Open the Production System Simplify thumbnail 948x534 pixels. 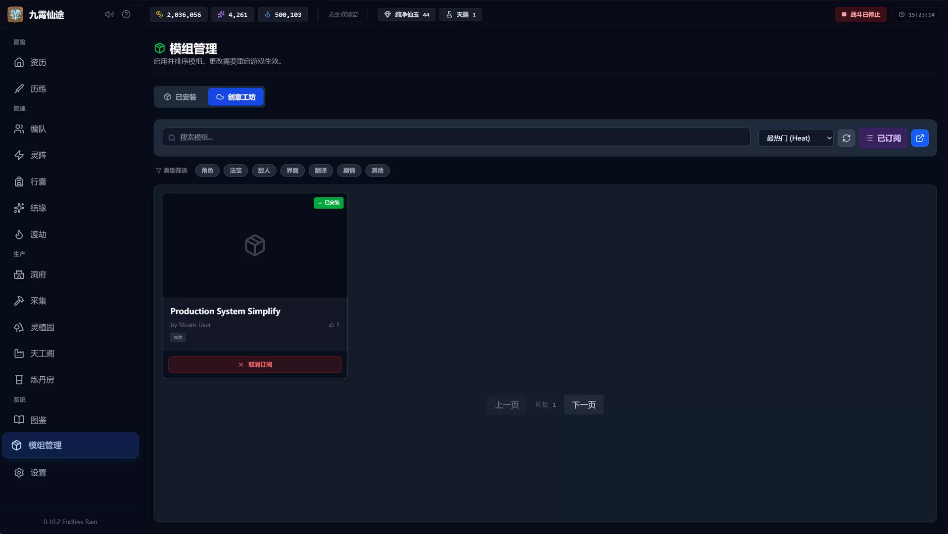[x=255, y=245]
